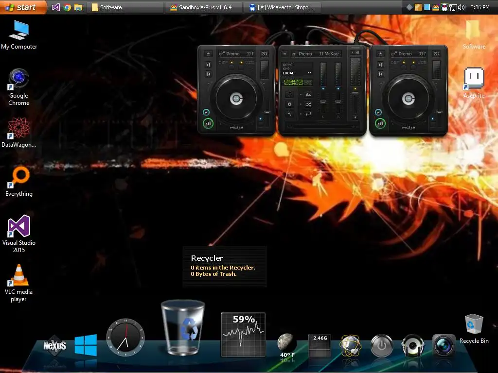Go to previous track on the right deck
Screen dimensions: 498x373
coord(380,74)
